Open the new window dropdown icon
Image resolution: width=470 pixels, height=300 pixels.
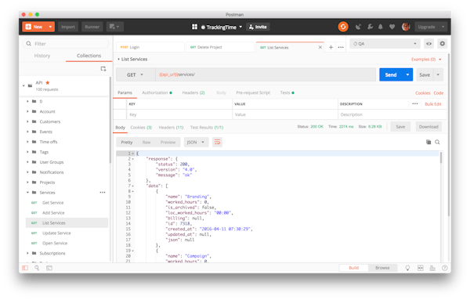114,27
